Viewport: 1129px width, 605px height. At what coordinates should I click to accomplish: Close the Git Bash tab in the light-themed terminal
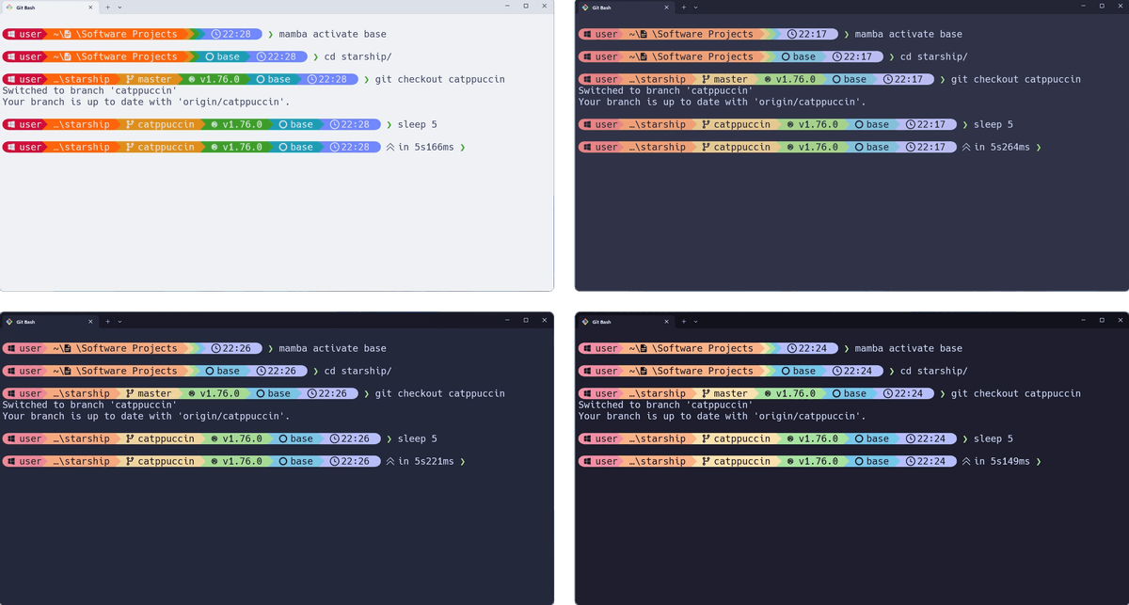coord(90,7)
